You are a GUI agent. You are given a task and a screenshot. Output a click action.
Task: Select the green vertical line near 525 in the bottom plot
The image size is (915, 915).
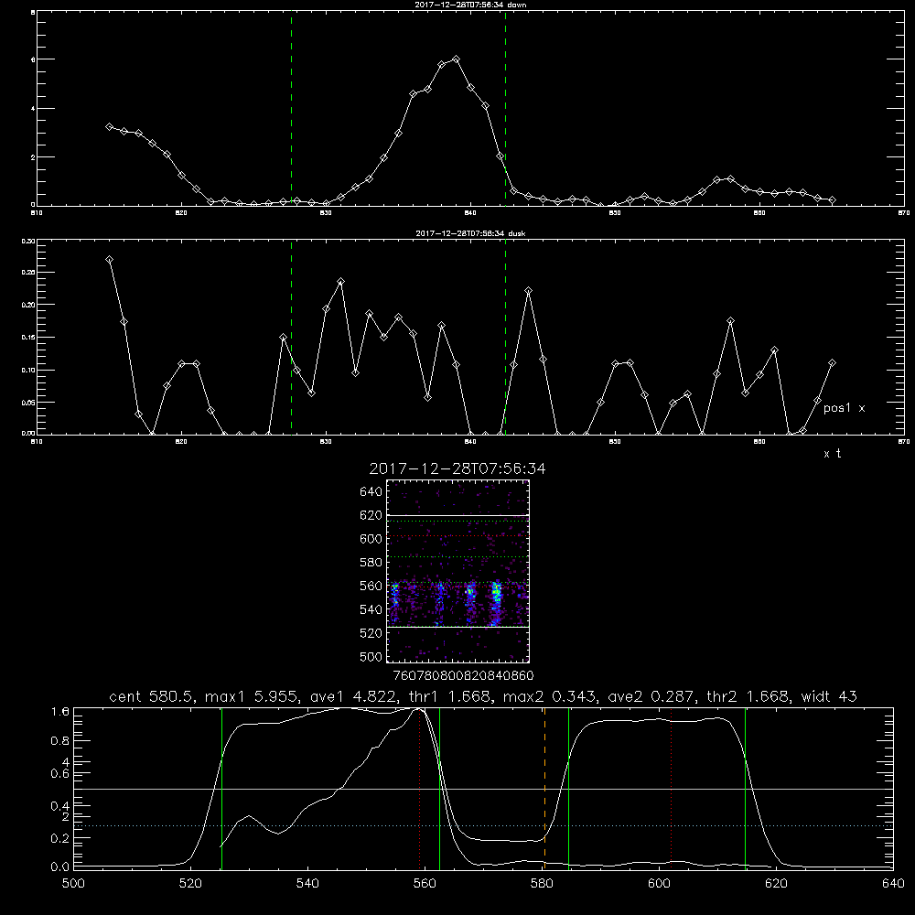(x=221, y=789)
